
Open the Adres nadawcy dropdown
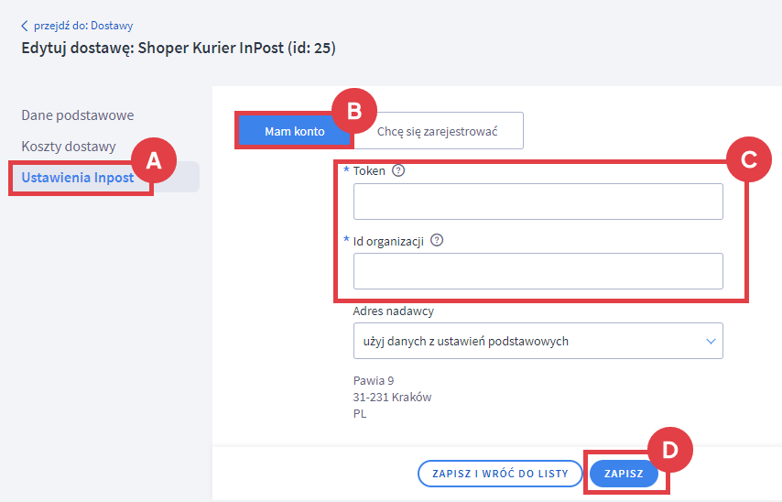click(x=538, y=342)
